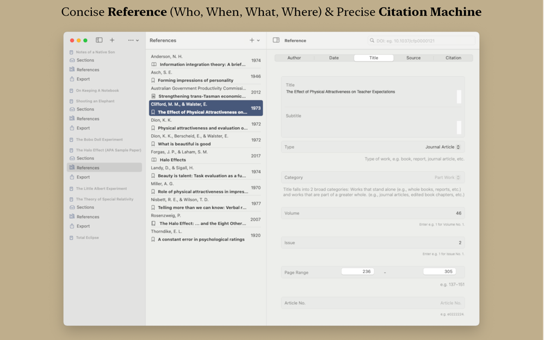Focus the DOI search field
This screenshot has width=544, height=340.
422,41
